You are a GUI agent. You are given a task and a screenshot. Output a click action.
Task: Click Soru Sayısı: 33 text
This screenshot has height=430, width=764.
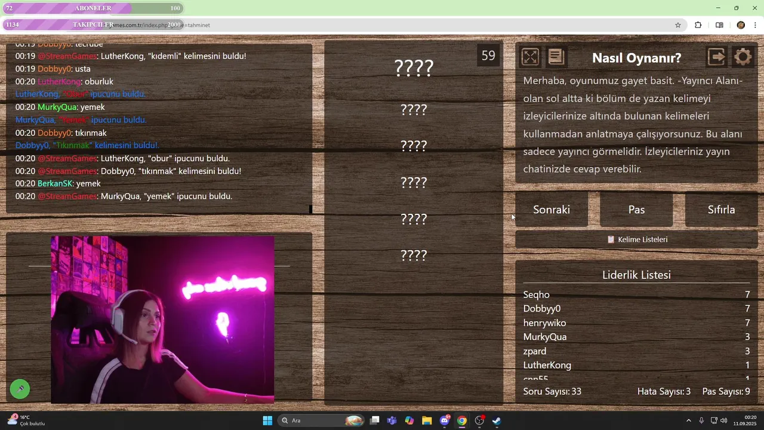[552, 392]
